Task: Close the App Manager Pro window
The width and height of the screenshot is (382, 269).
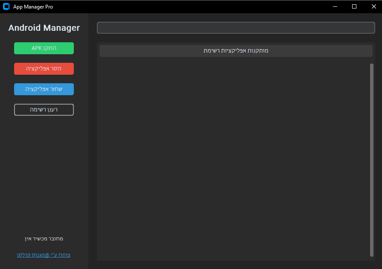Action: pos(373,6)
